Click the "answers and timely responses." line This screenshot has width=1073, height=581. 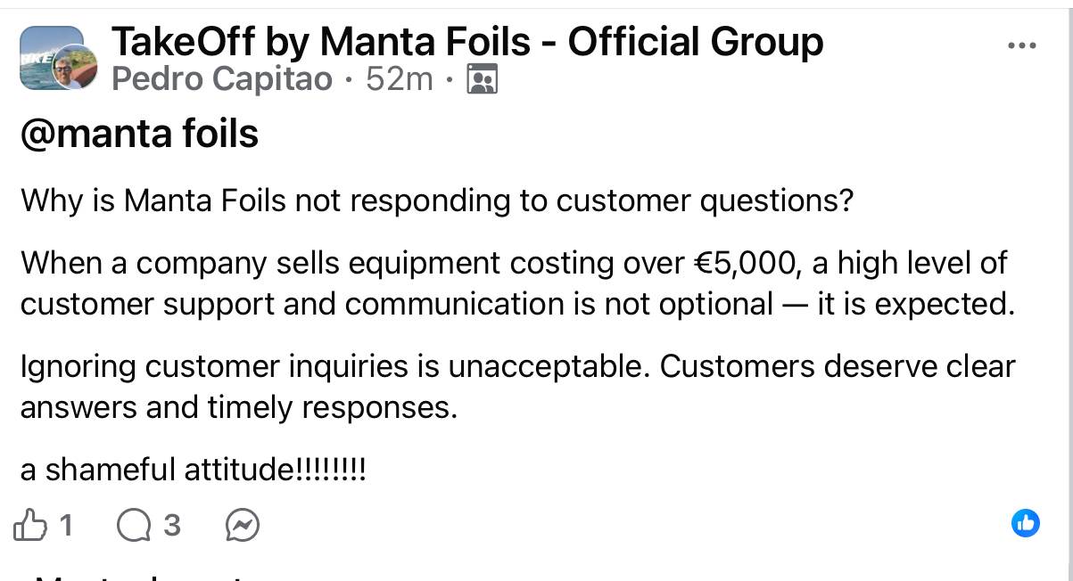238,407
